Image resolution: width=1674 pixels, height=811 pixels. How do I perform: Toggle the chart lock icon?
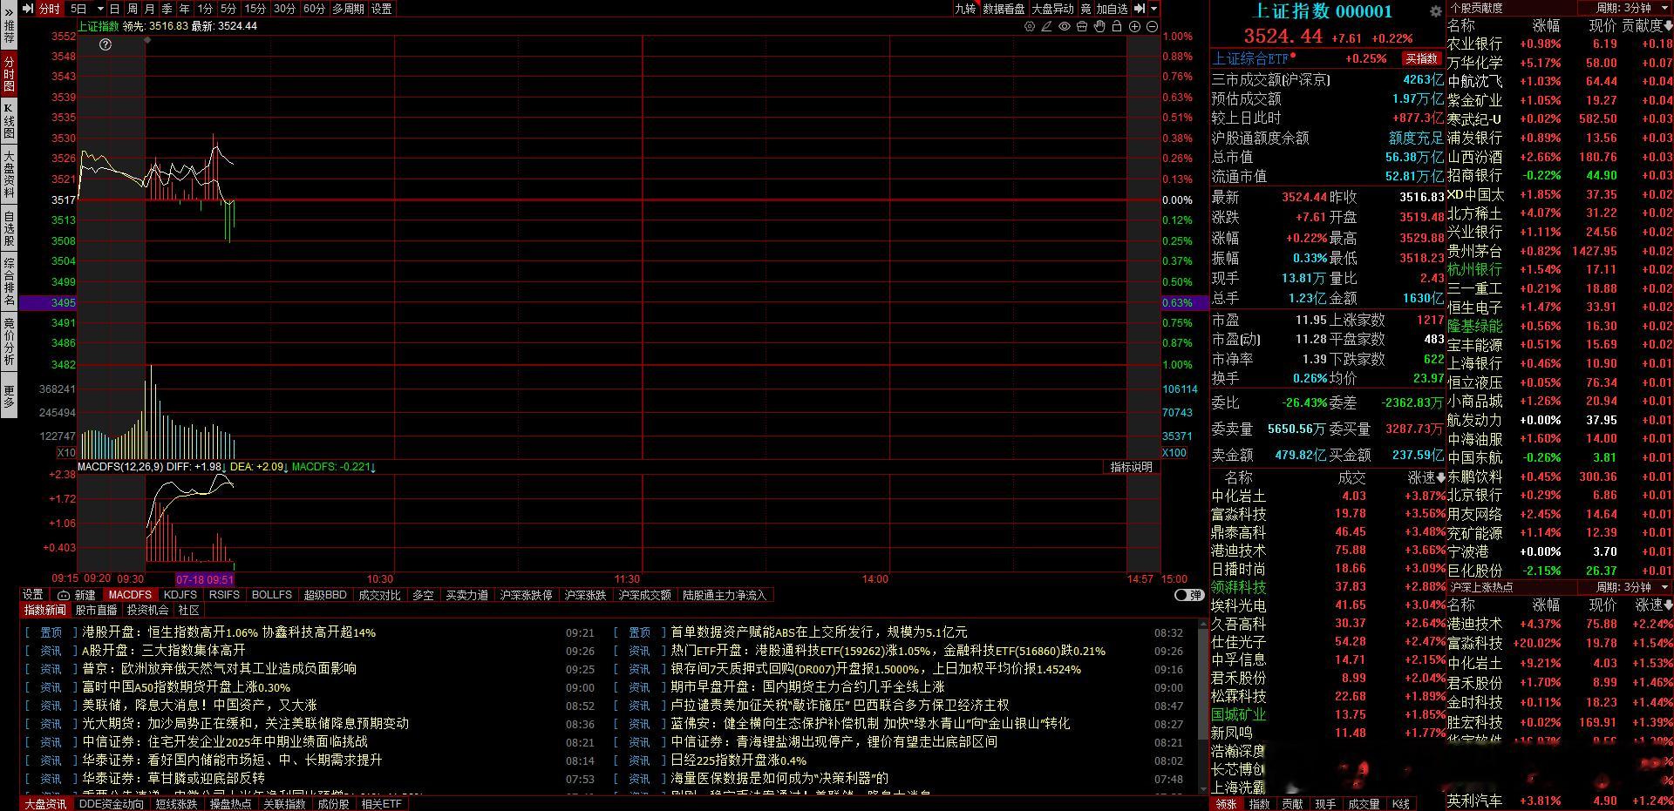click(1117, 27)
